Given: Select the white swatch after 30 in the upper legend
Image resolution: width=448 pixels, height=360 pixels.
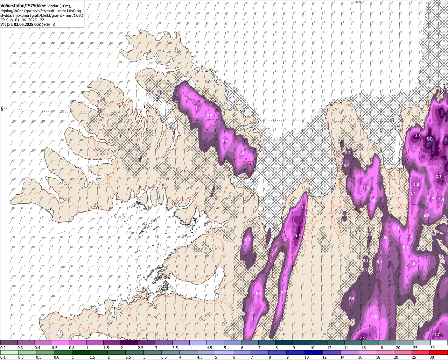Looking at the screenshot, I should pyautogui.click(x=439, y=343).
